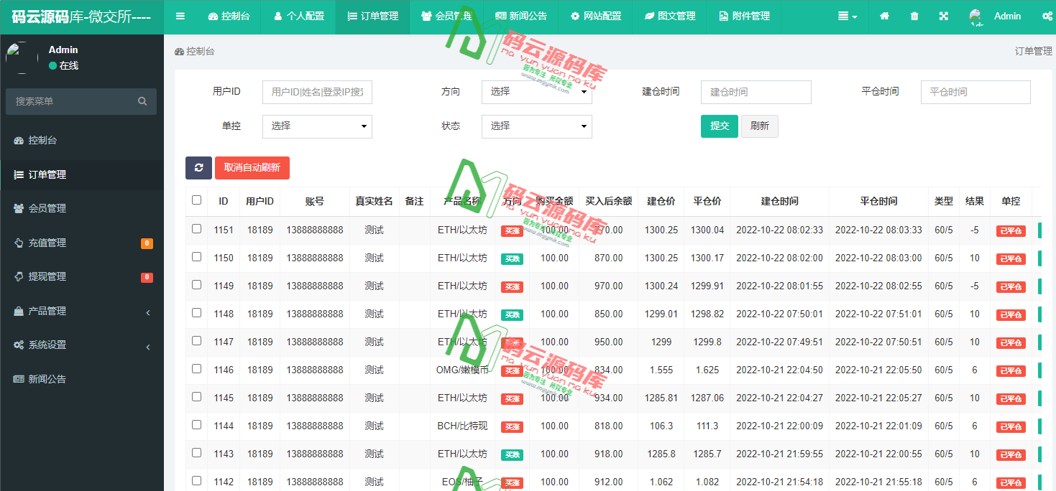
Task: Open the 方向 direction dropdown
Action: click(536, 92)
